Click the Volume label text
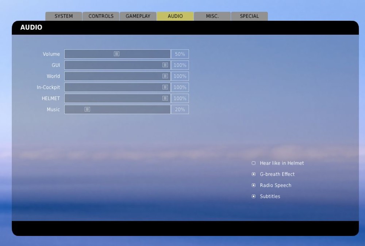This screenshot has height=246, width=365. (51, 54)
